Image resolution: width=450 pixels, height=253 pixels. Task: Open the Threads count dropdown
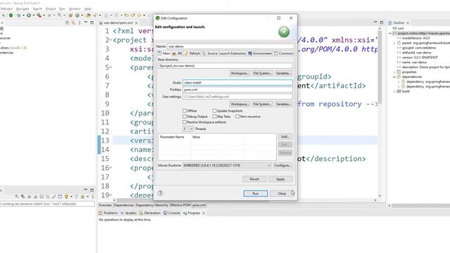[188, 129]
